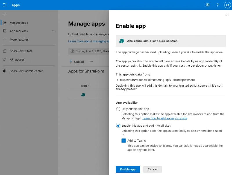The height and width of the screenshot is (175, 232).
Task: Choose Enable this app and add it to all sites
Action: [x=118, y=126]
